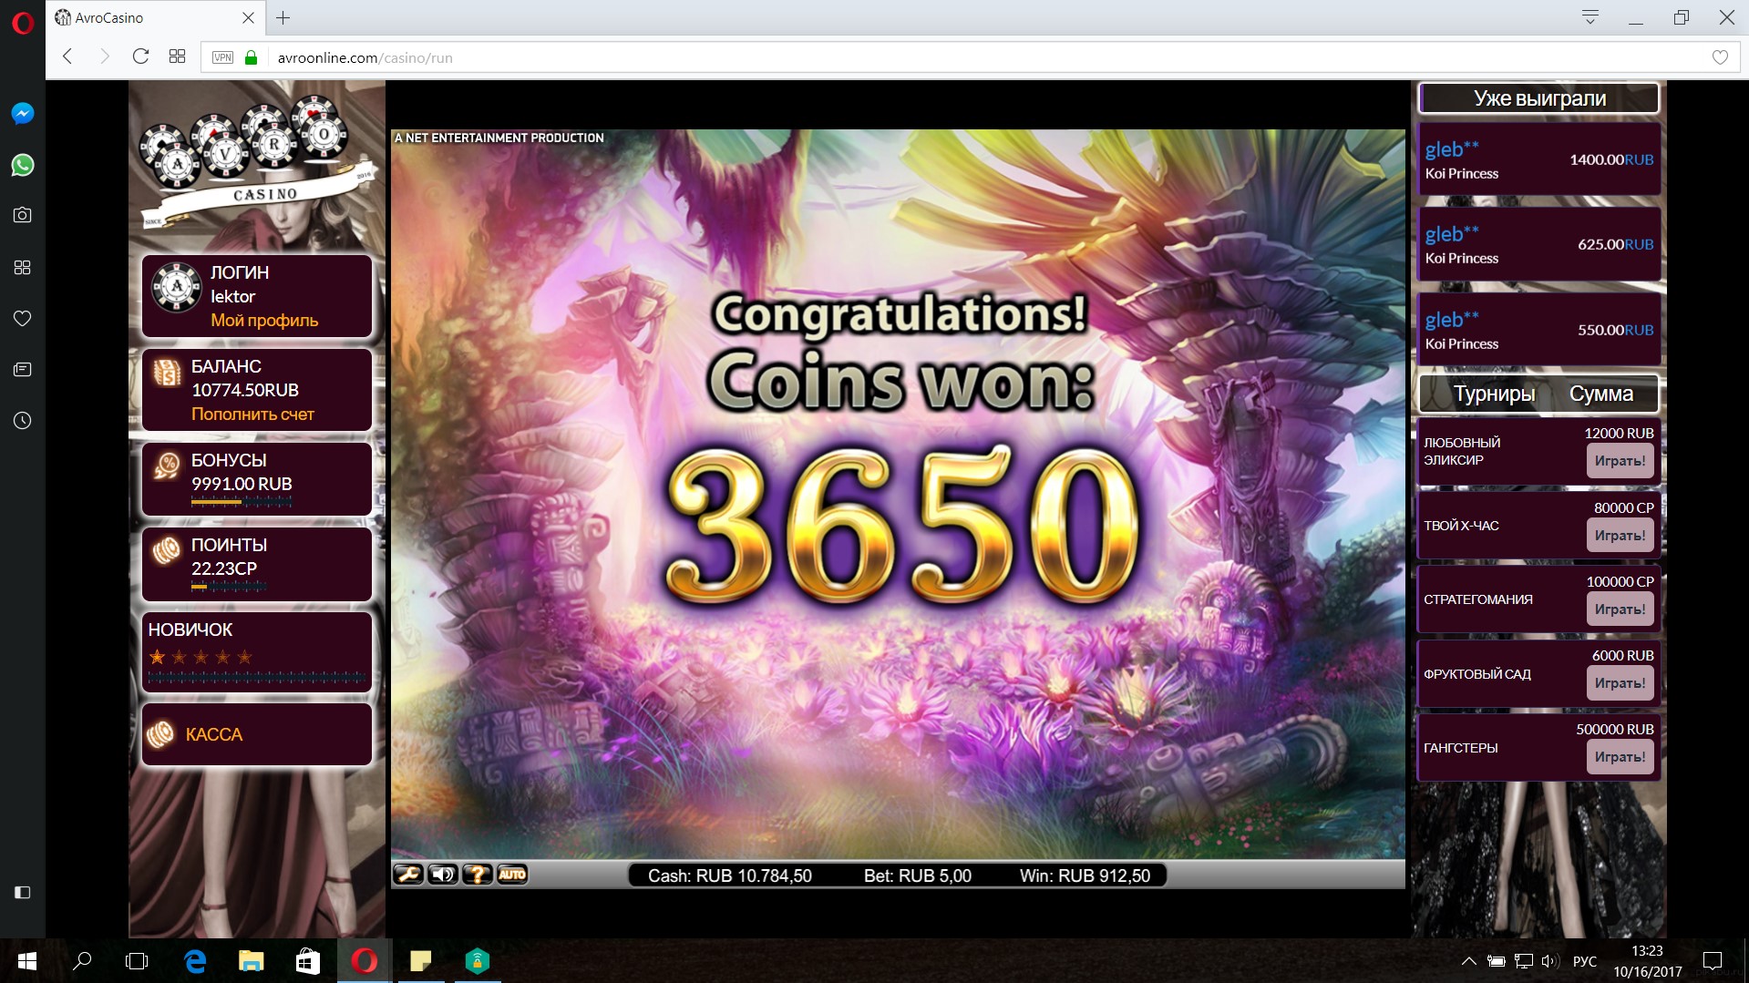The height and width of the screenshot is (983, 1749).
Task: Launch Microsoft Edge from taskbar
Action: pos(195,961)
